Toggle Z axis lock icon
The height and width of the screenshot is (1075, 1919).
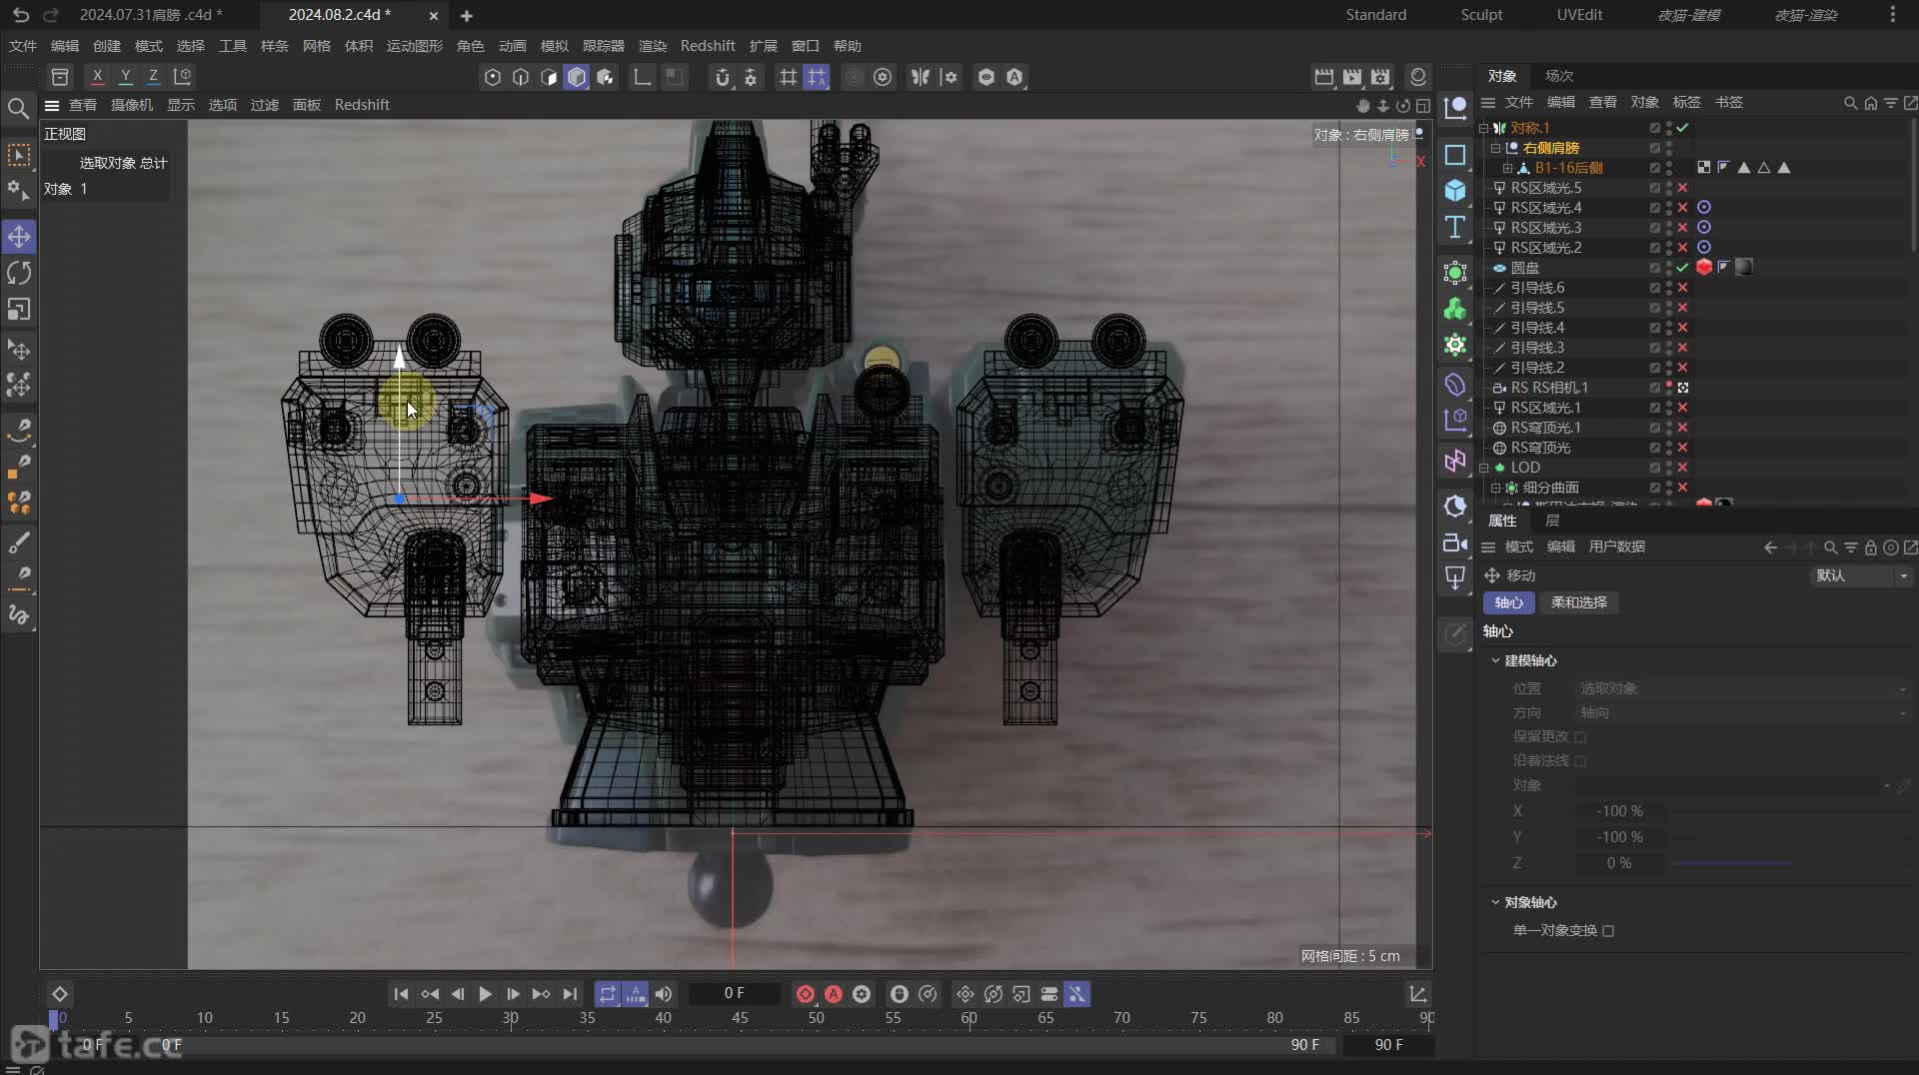point(153,76)
